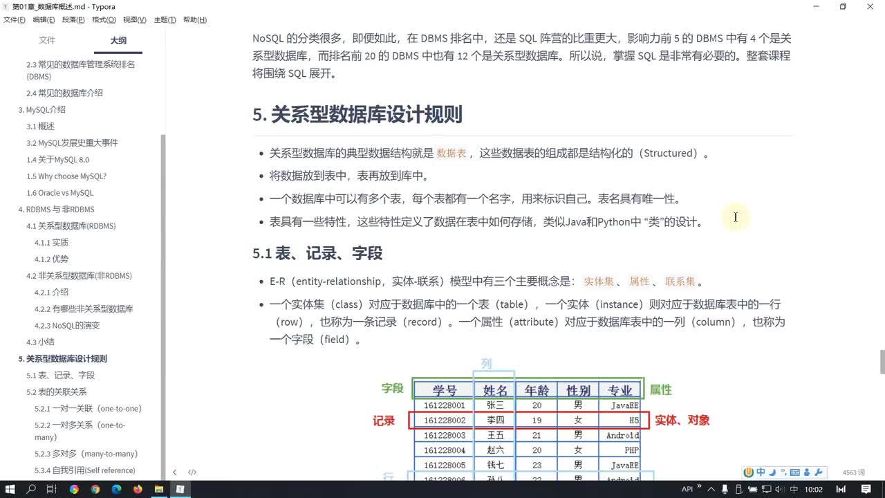885x498 pixels.
Task: Jump to outline item 3.1 概述
Action: point(40,126)
